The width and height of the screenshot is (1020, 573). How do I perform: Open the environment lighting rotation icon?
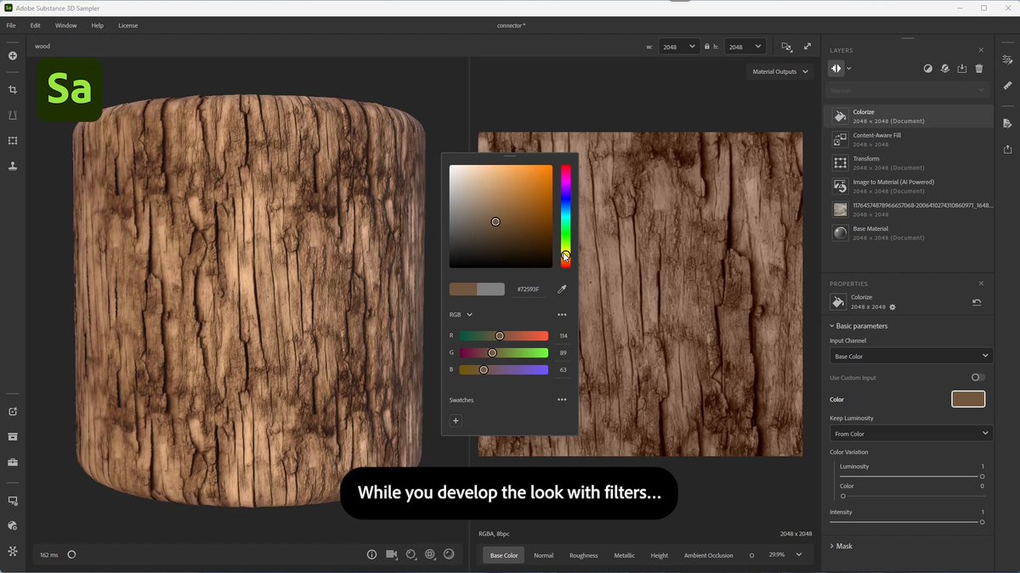click(x=411, y=554)
